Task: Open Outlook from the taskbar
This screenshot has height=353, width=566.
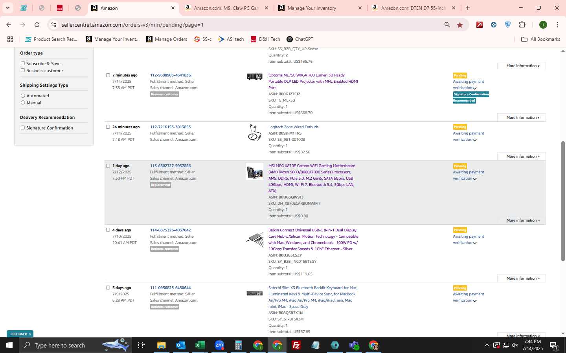Action: (x=180, y=345)
